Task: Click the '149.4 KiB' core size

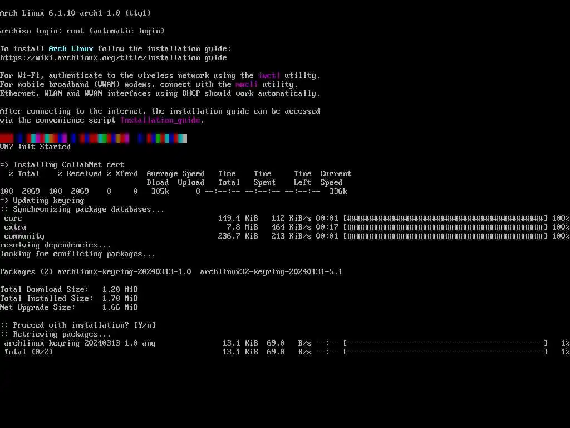Action: 238,218
